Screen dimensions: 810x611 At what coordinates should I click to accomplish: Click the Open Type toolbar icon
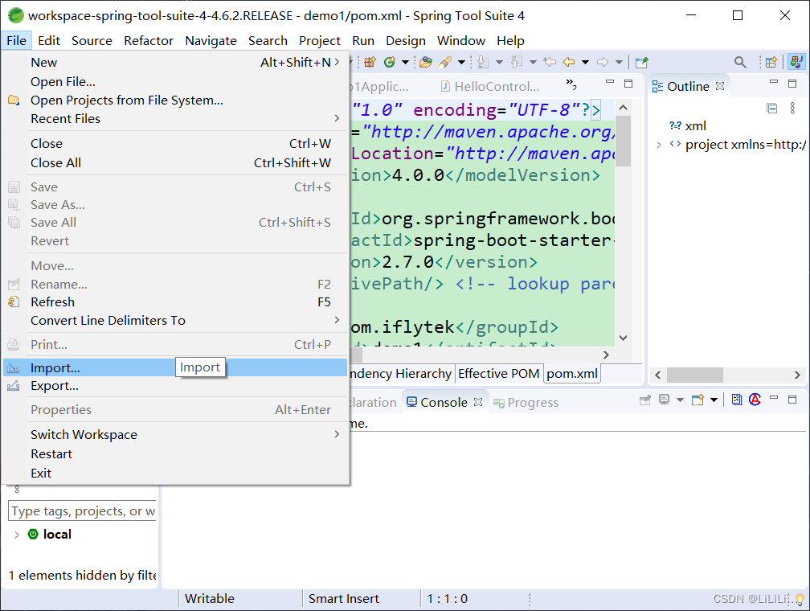tap(426, 63)
